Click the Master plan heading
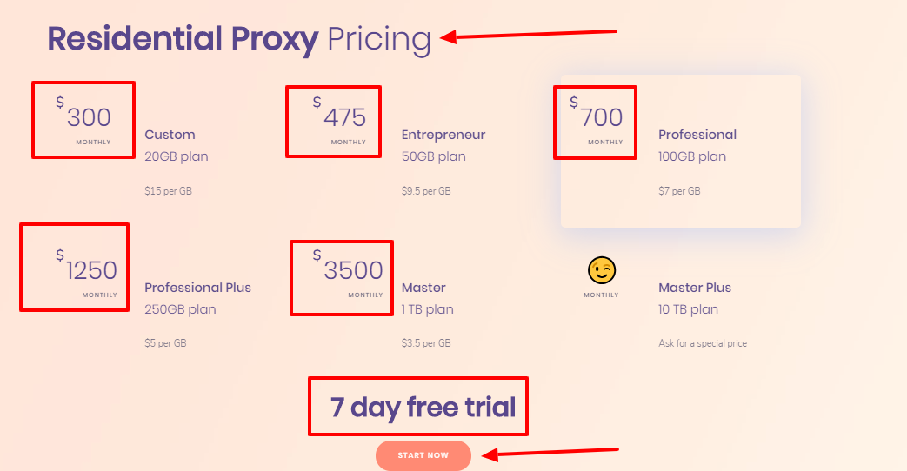907x471 pixels. click(423, 288)
